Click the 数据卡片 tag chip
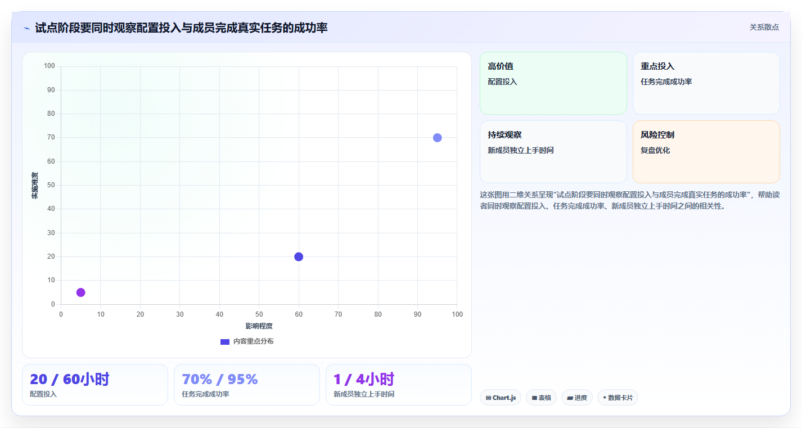802x428 pixels. pyautogui.click(x=618, y=398)
